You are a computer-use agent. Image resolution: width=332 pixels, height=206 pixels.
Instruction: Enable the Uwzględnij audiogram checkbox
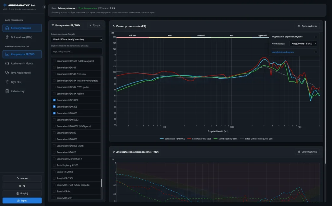pyautogui.click(x=316, y=52)
